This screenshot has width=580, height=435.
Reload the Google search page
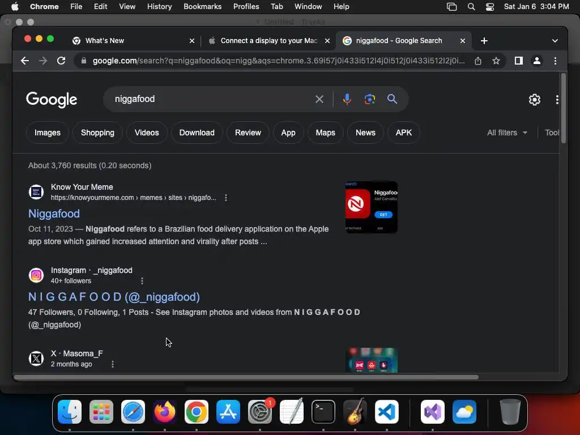click(61, 61)
